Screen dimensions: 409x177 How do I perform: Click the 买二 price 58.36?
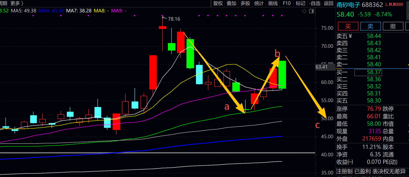(374, 79)
